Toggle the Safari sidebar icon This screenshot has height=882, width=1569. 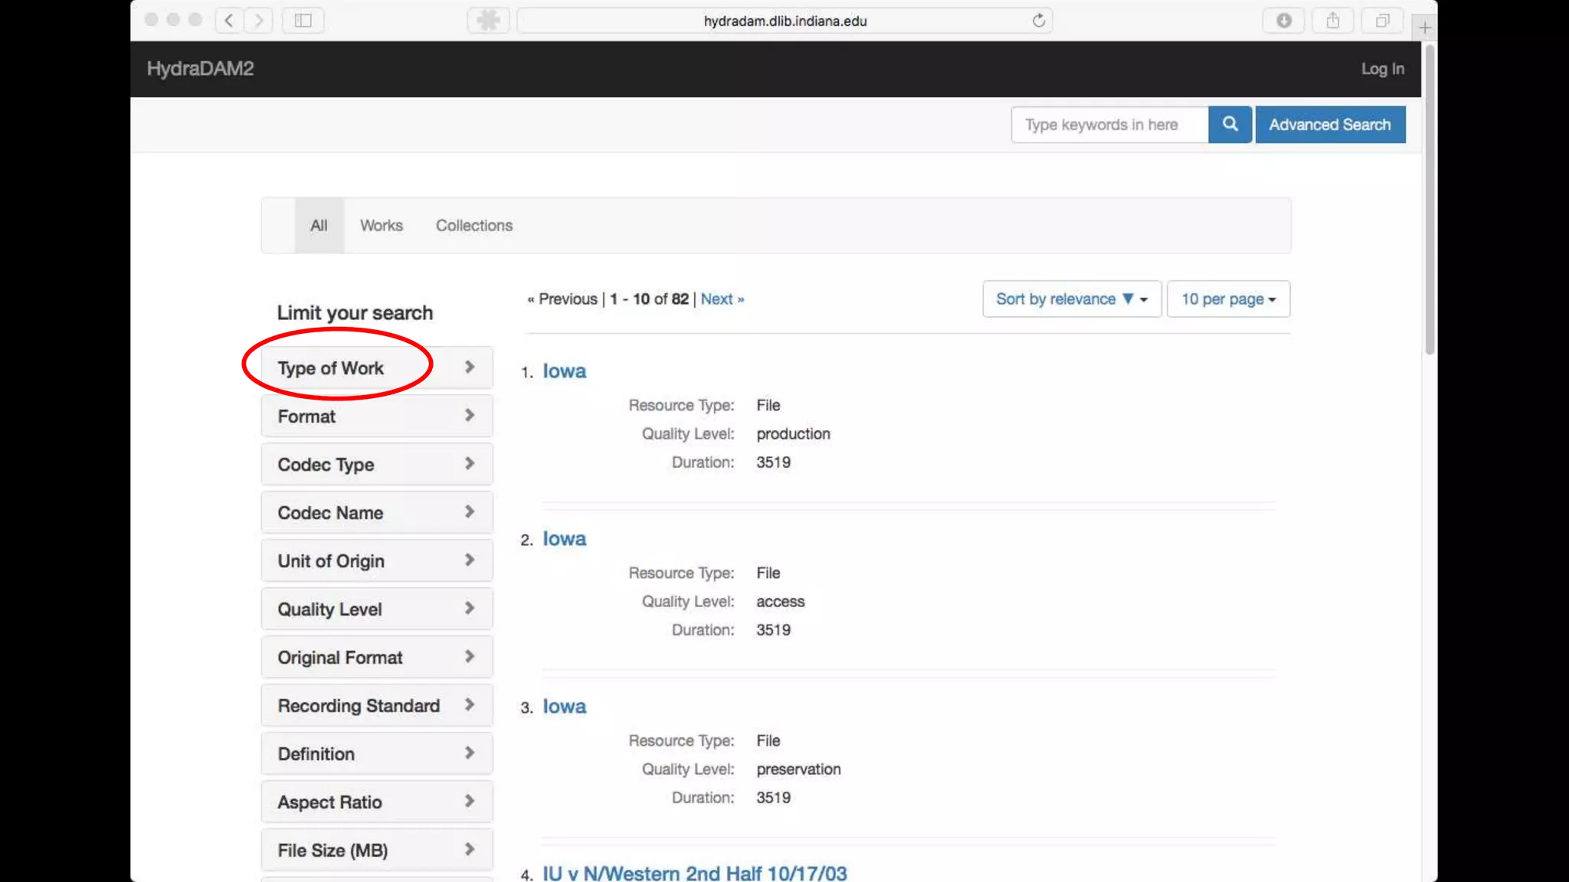pos(303,21)
